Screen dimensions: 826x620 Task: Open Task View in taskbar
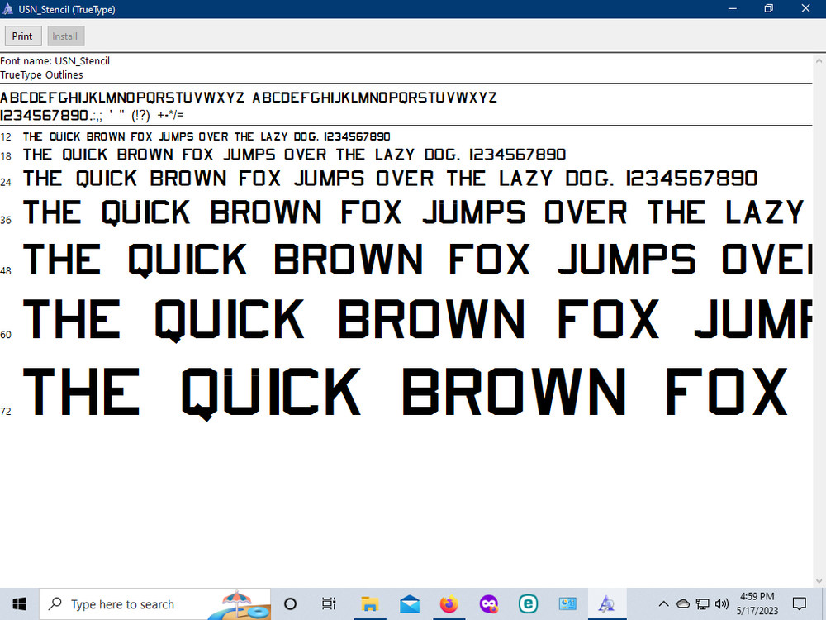(329, 604)
